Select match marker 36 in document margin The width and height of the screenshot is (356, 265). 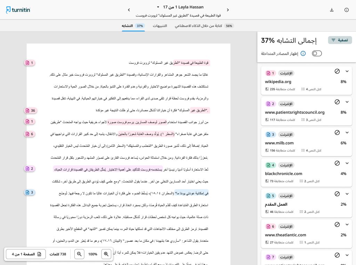tap(31, 111)
